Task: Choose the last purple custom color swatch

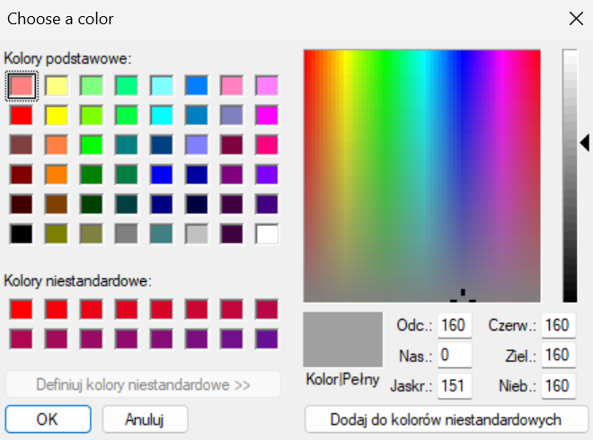Action: tap(267, 339)
